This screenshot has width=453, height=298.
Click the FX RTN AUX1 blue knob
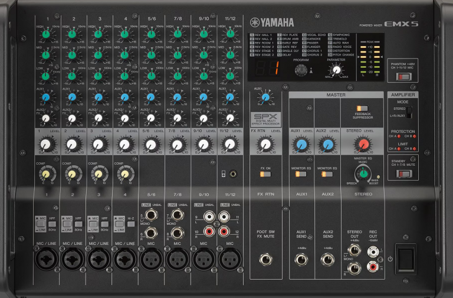tap(265, 97)
